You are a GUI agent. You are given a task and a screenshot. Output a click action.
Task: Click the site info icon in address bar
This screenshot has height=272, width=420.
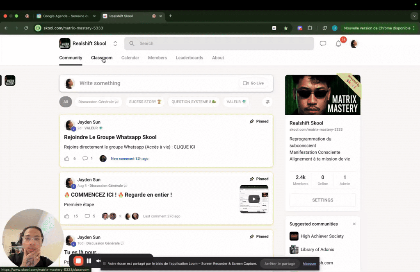(38, 28)
